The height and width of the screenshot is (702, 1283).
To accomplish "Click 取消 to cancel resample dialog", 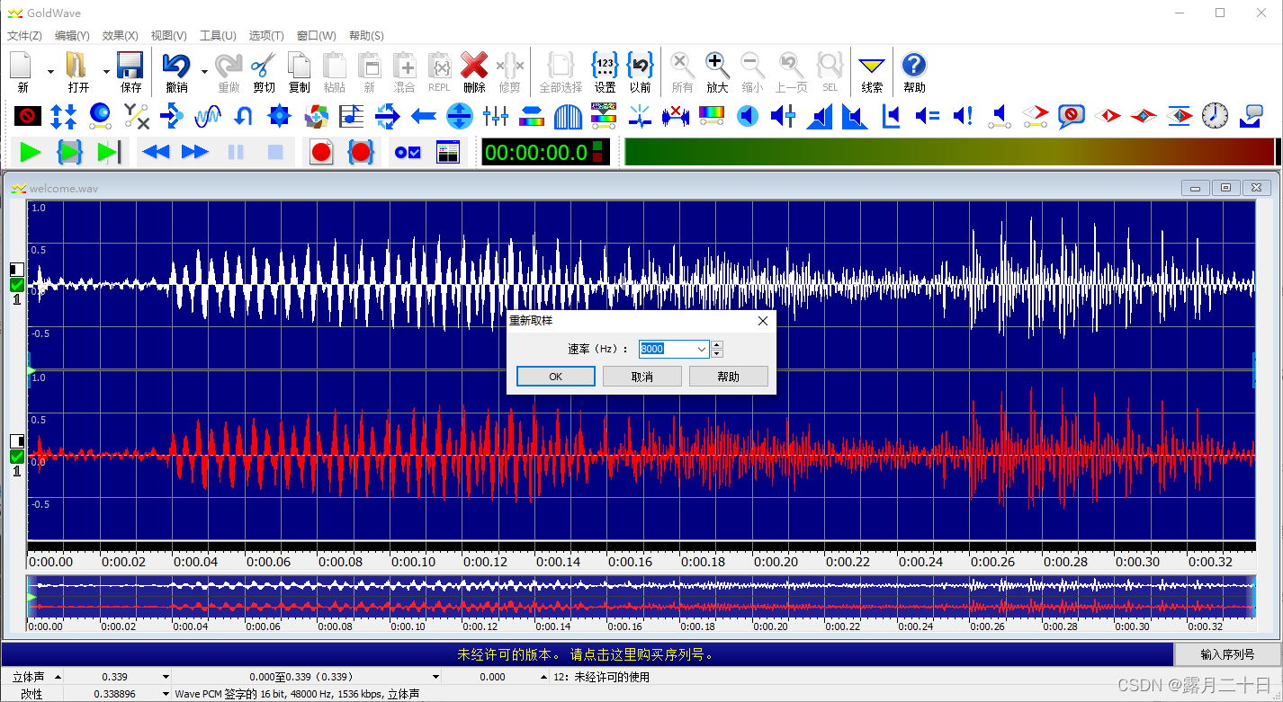I will point(642,377).
